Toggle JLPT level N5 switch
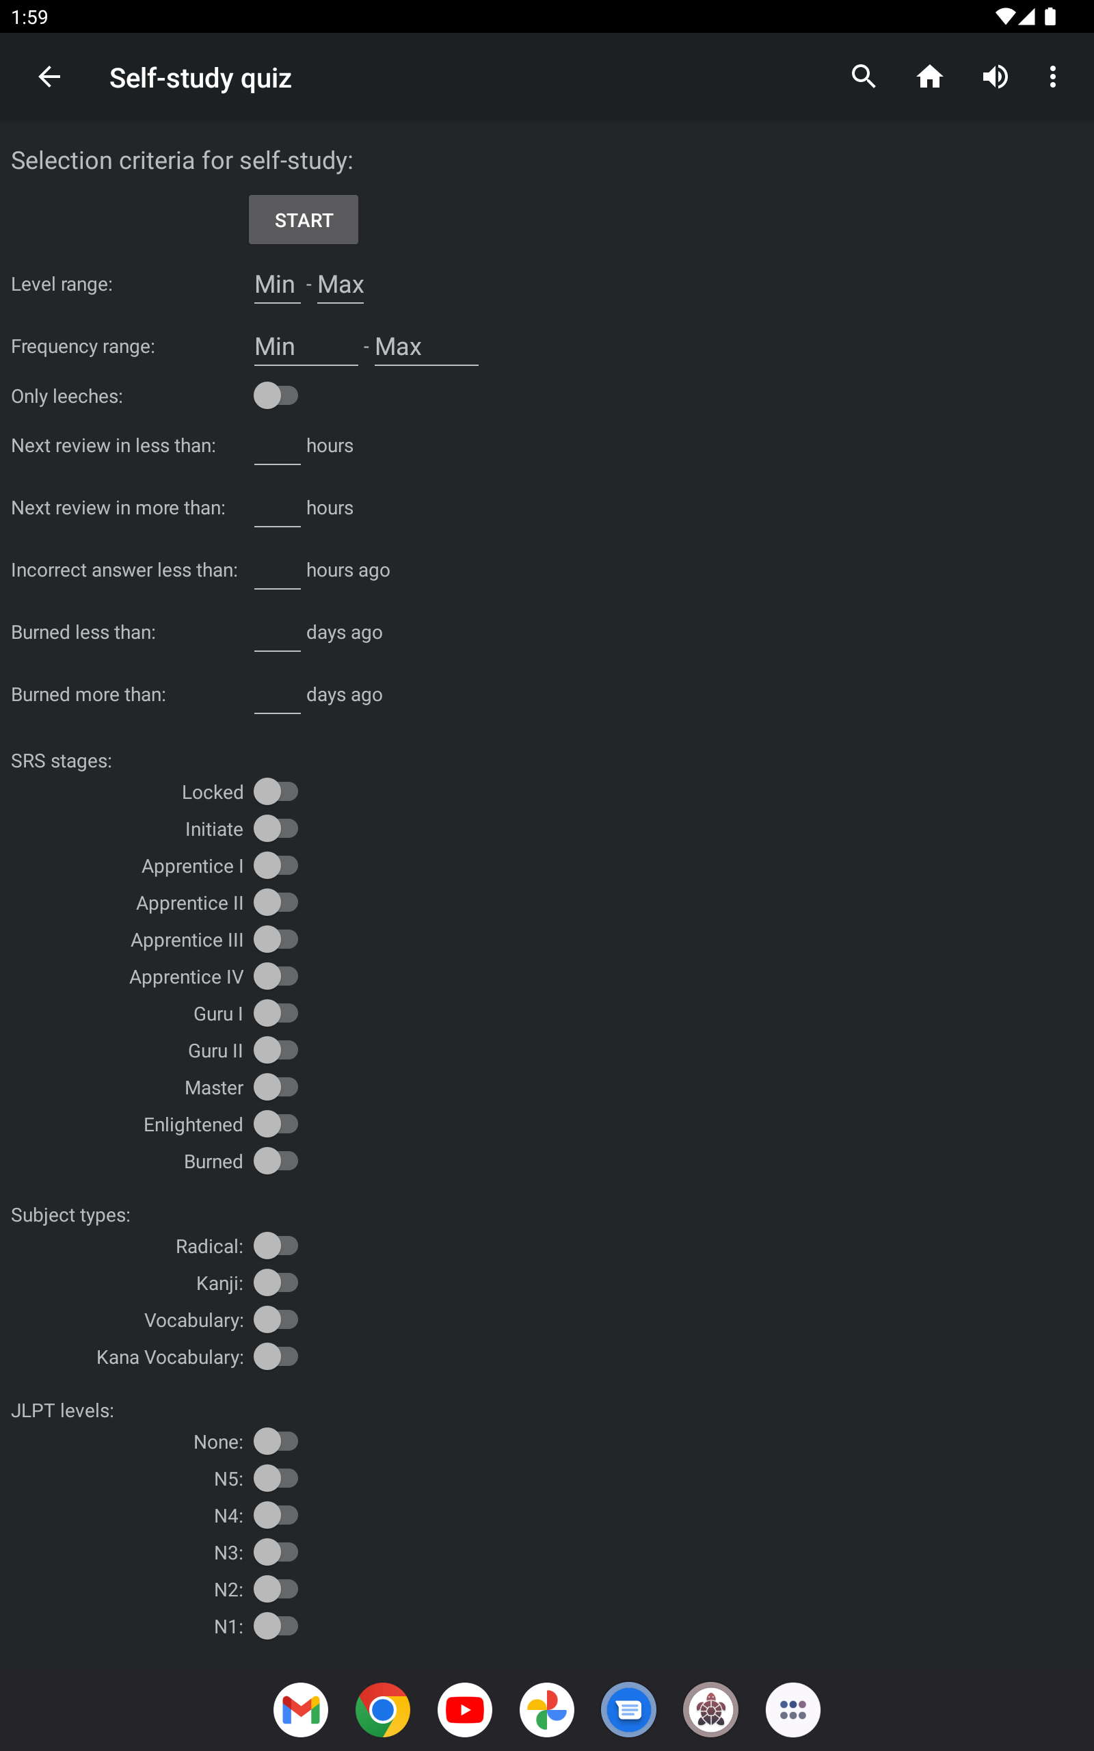 click(276, 1478)
